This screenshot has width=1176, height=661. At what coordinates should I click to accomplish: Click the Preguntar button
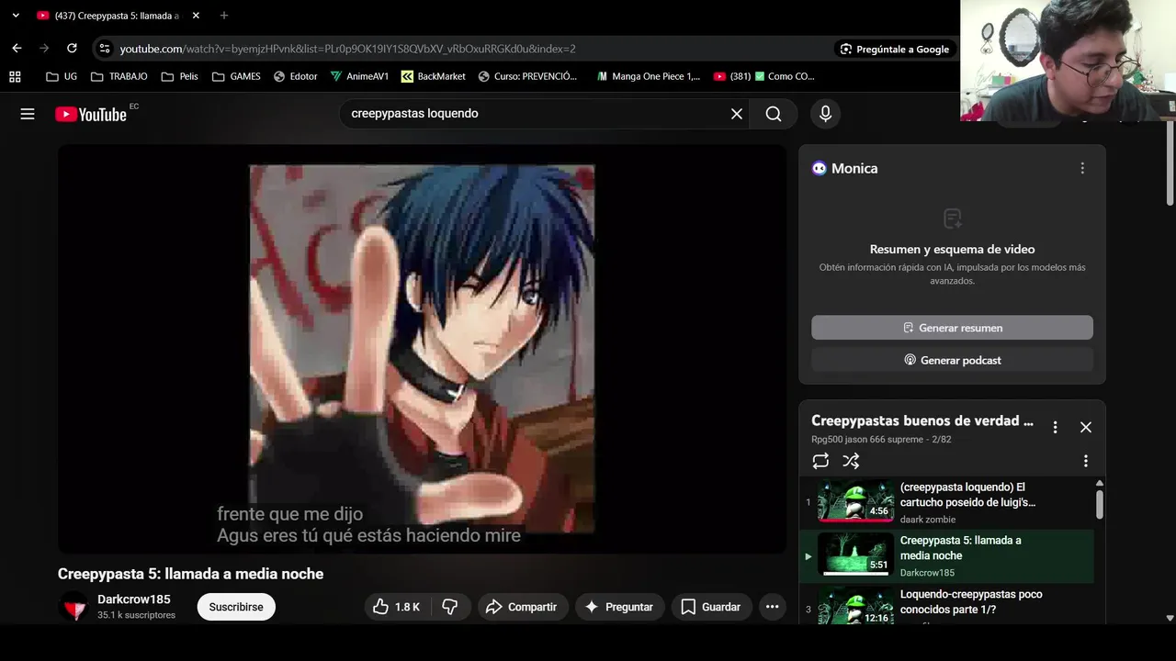click(619, 607)
